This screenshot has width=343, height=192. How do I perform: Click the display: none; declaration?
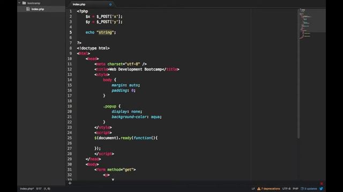pyautogui.click(x=127, y=111)
